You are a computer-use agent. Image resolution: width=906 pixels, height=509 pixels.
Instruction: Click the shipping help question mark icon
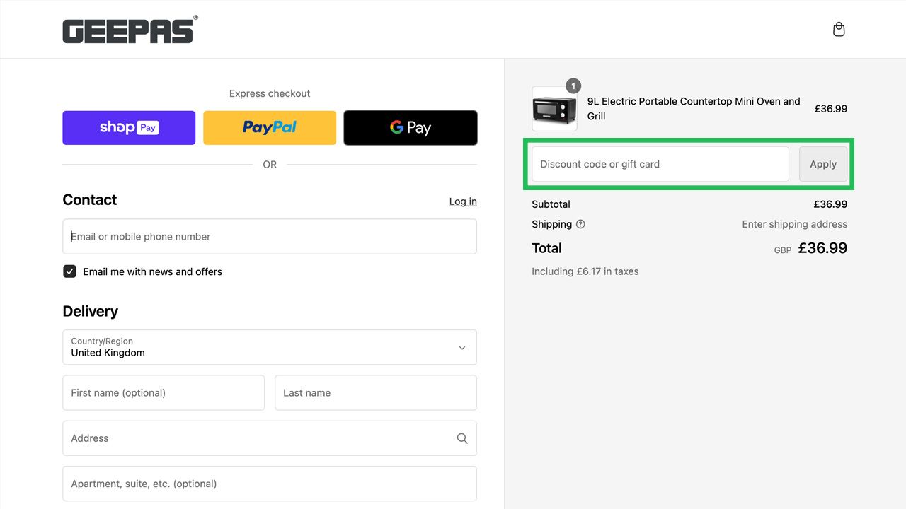tap(580, 224)
